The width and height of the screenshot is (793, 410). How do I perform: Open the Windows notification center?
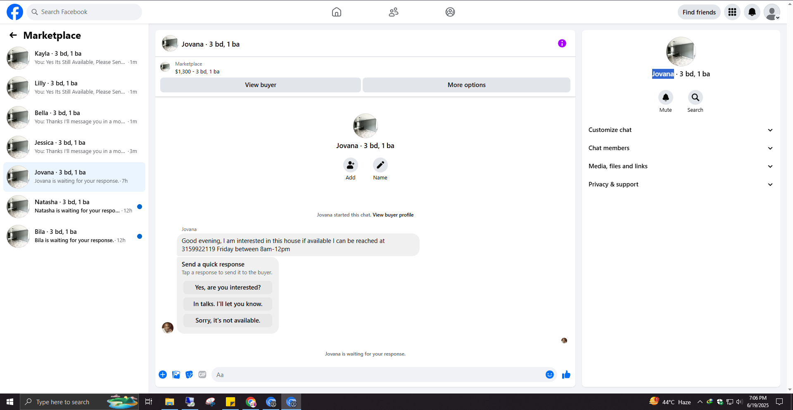coord(779,402)
